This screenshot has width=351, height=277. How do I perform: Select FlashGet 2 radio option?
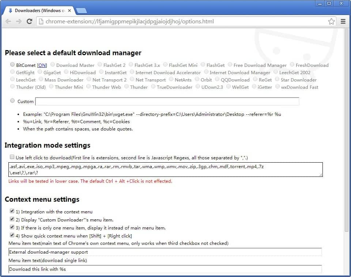click(99, 64)
